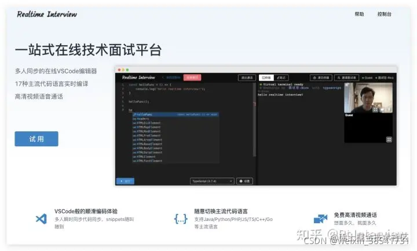The image size is (417, 251).
Task: Click the Guest webcam video thumbnail
Action: 368,98
